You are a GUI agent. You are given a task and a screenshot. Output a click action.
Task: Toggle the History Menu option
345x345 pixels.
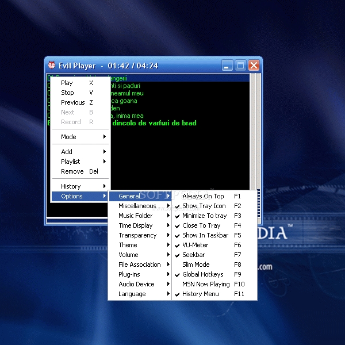pos(214,294)
